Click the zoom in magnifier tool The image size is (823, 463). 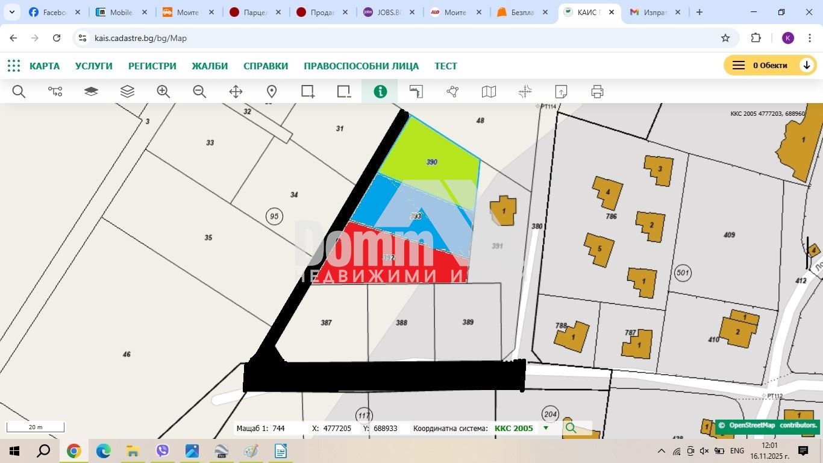point(163,92)
